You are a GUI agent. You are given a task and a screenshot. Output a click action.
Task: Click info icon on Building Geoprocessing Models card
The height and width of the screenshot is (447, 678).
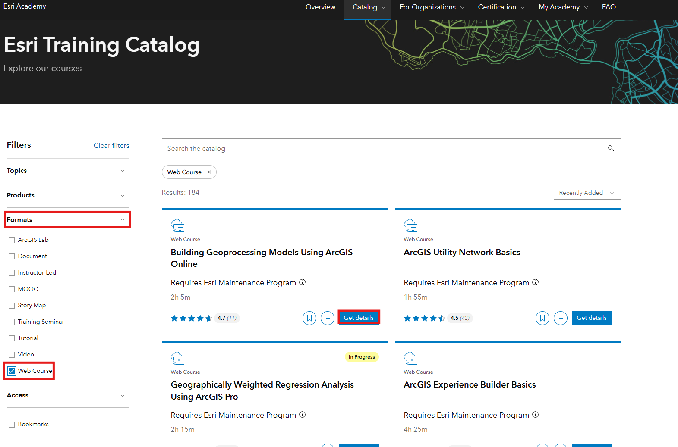[303, 282]
